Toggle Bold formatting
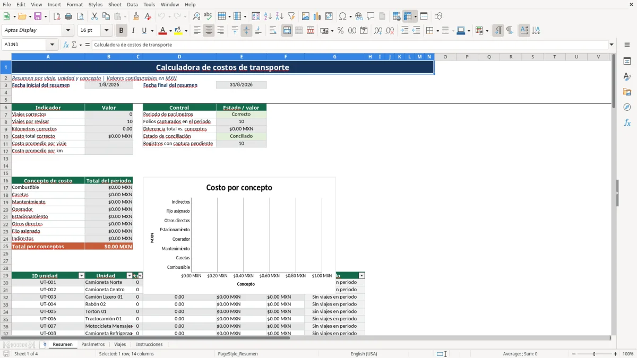 [122, 31]
